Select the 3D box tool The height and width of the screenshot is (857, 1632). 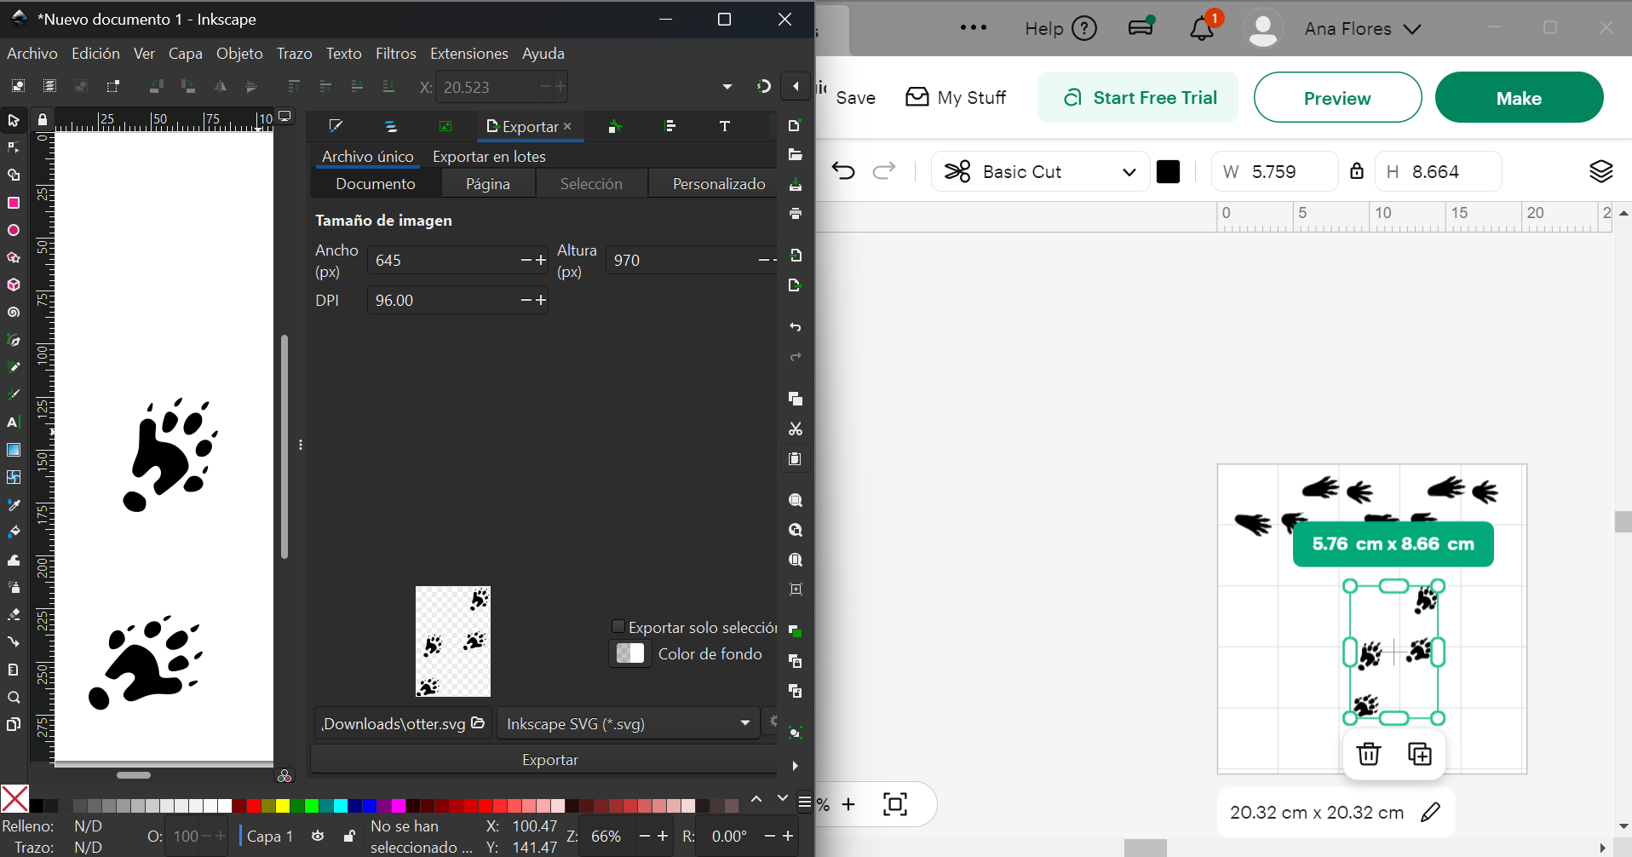14,285
